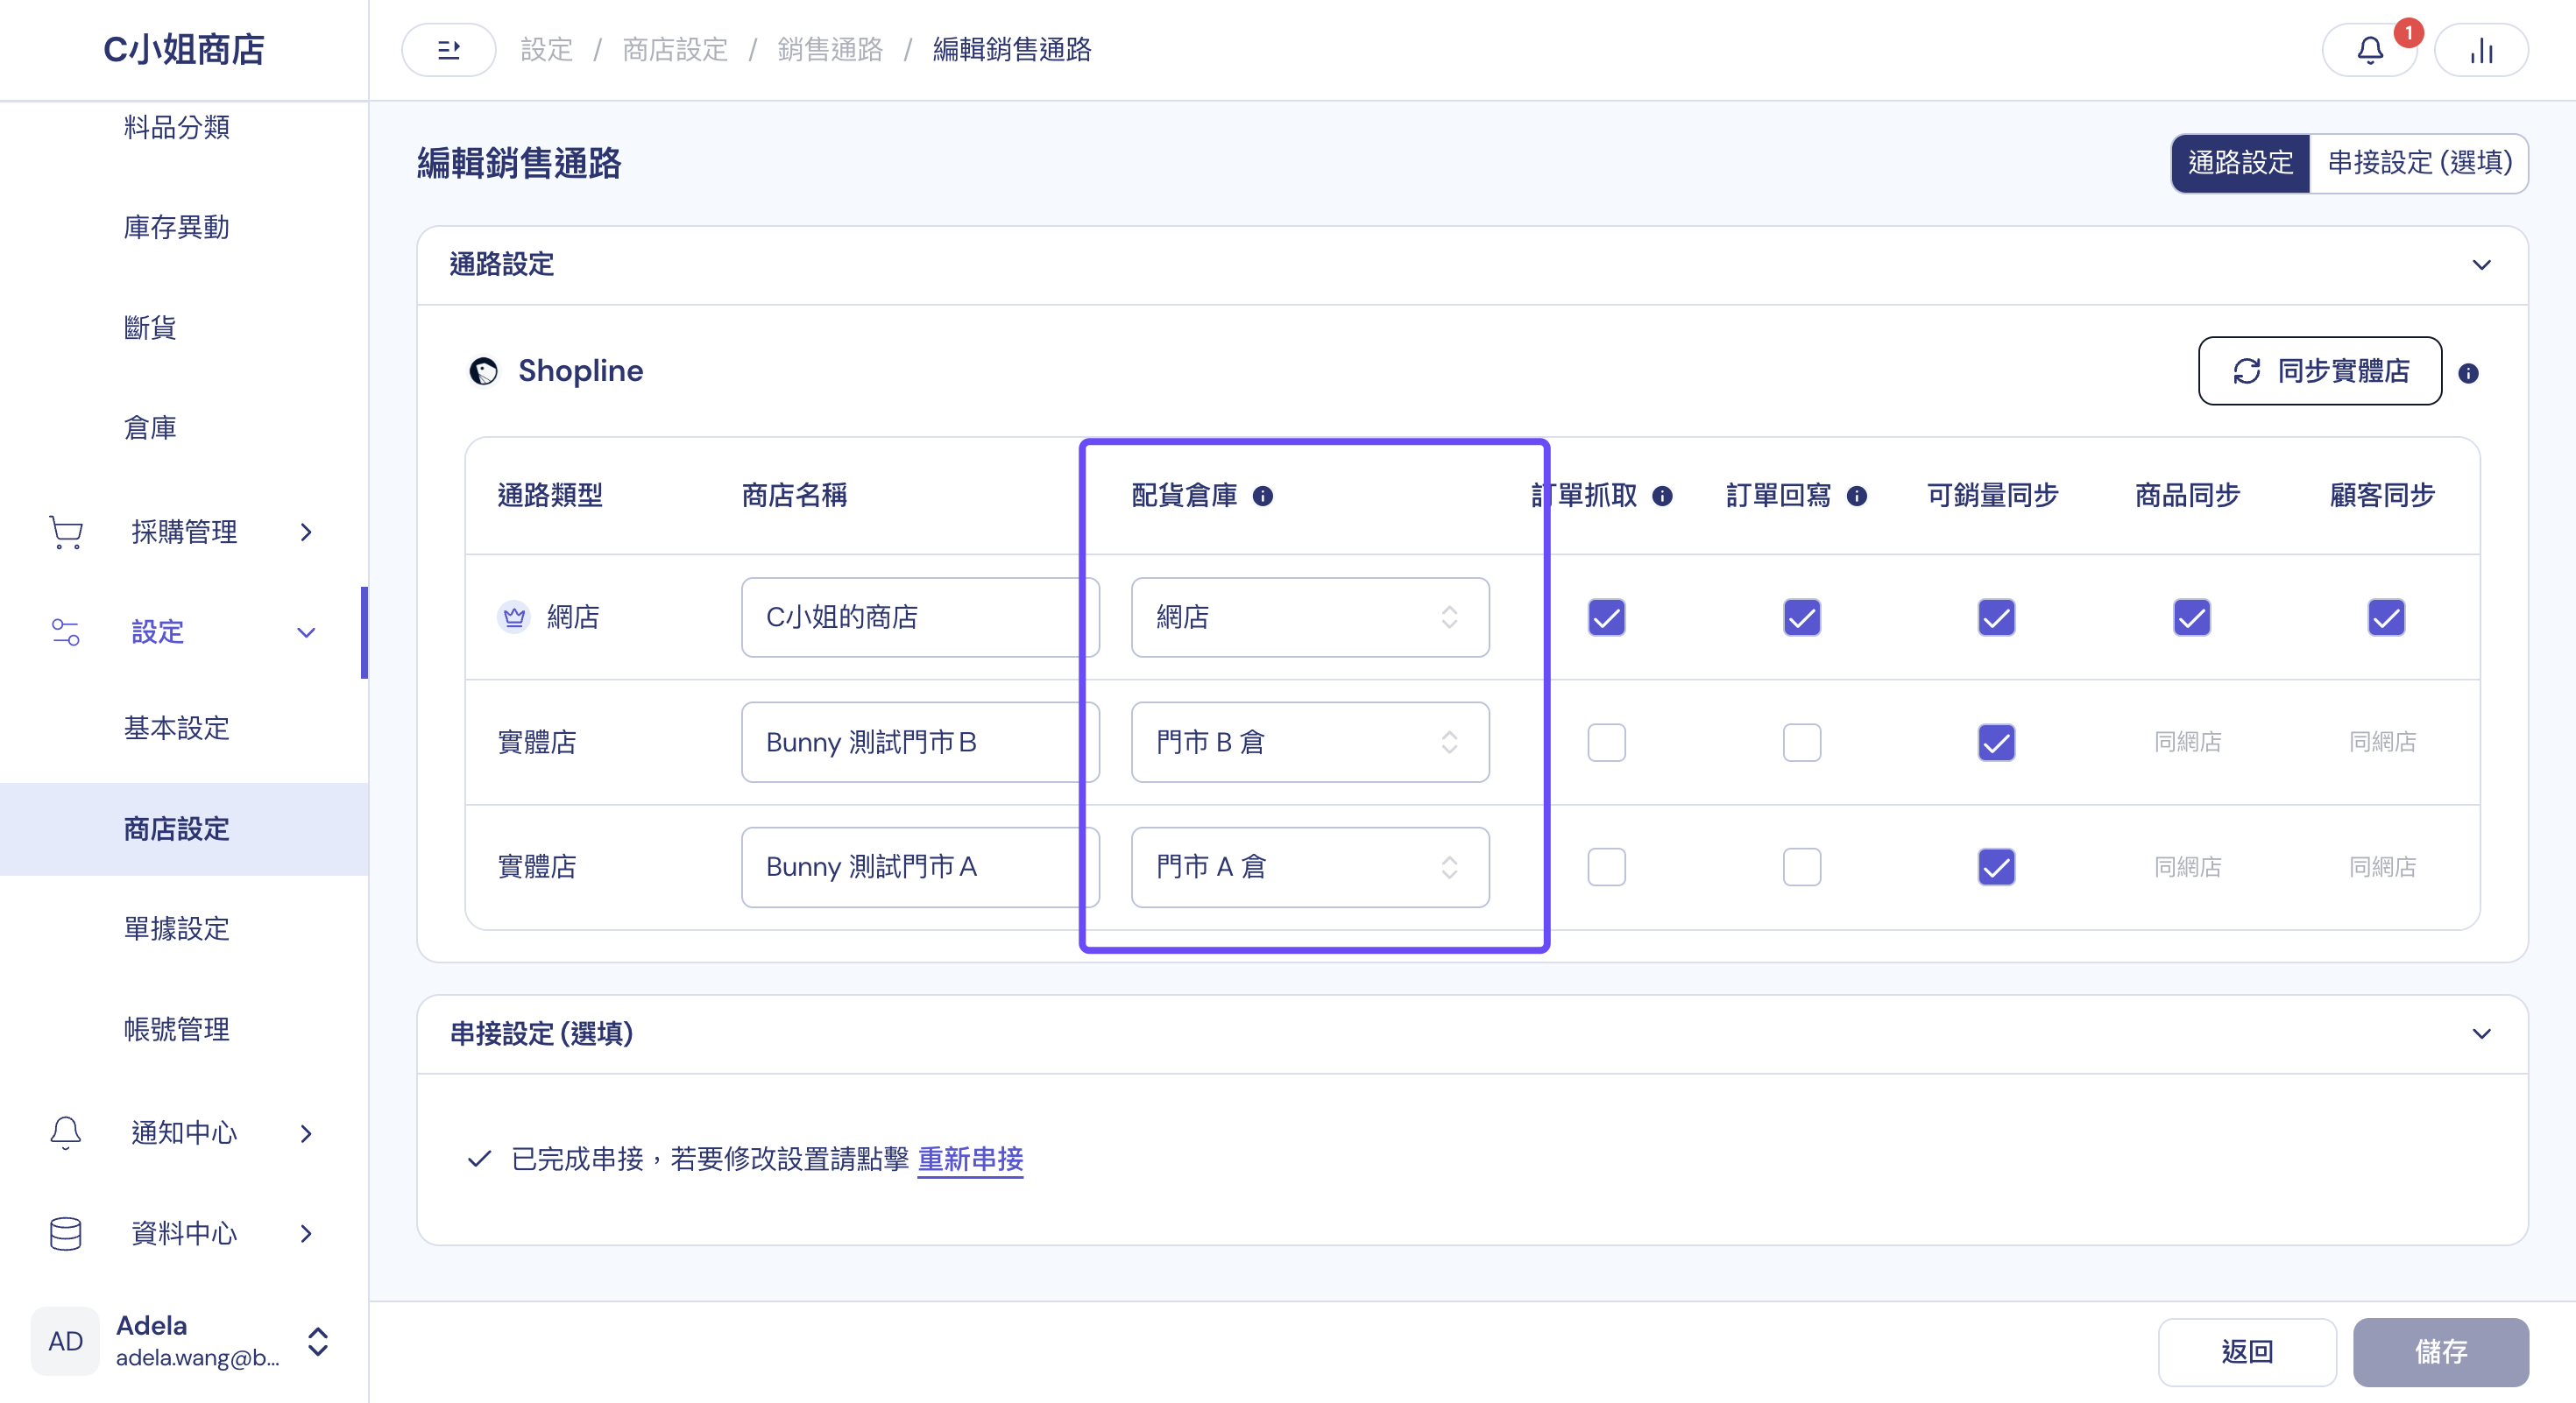2576x1403 pixels.
Task: Enable 訂單抓取 for Bunny 測試門市 B
Action: pos(1607,743)
